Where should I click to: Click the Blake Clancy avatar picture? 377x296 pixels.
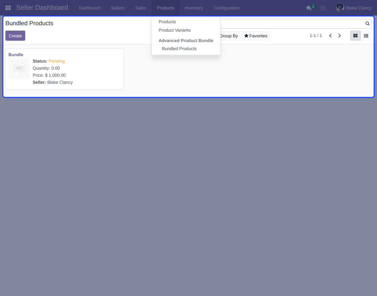[340, 8]
